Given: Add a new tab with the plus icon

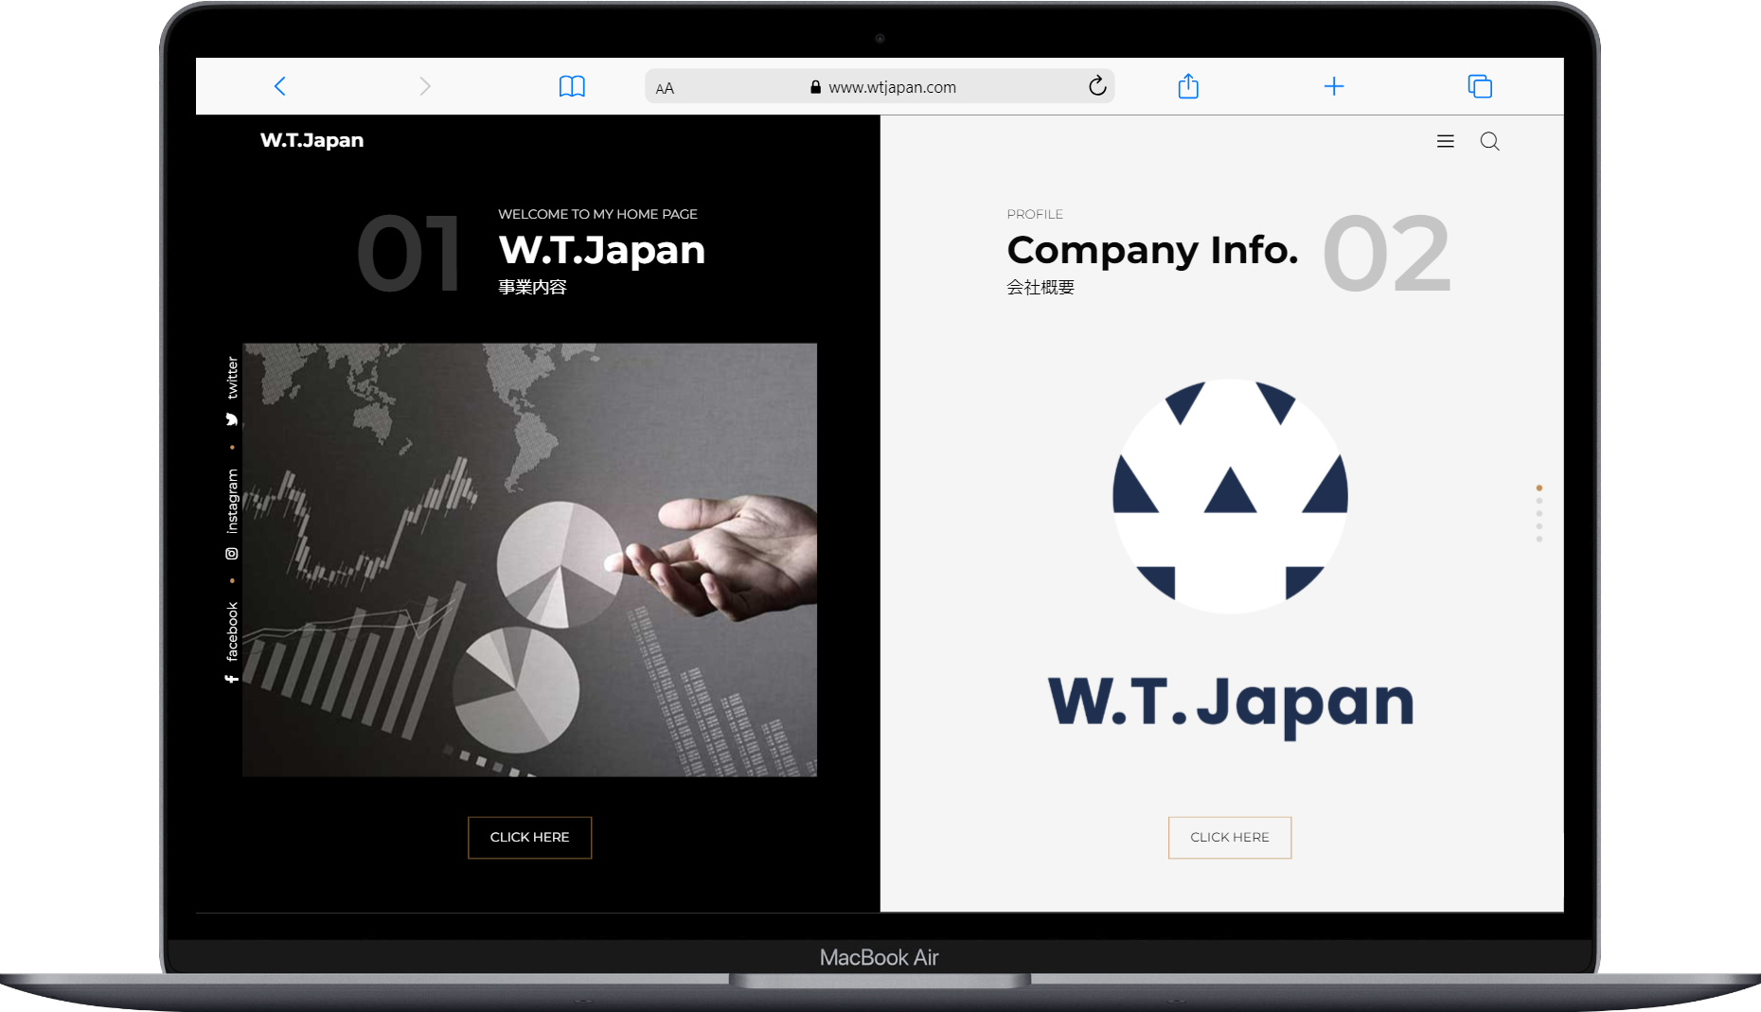Looking at the screenshot, I should tap(1334, 86).
